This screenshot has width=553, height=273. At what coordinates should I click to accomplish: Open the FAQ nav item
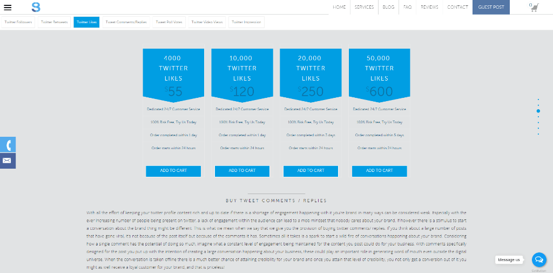pyautogui.click(x=407, y=7)
